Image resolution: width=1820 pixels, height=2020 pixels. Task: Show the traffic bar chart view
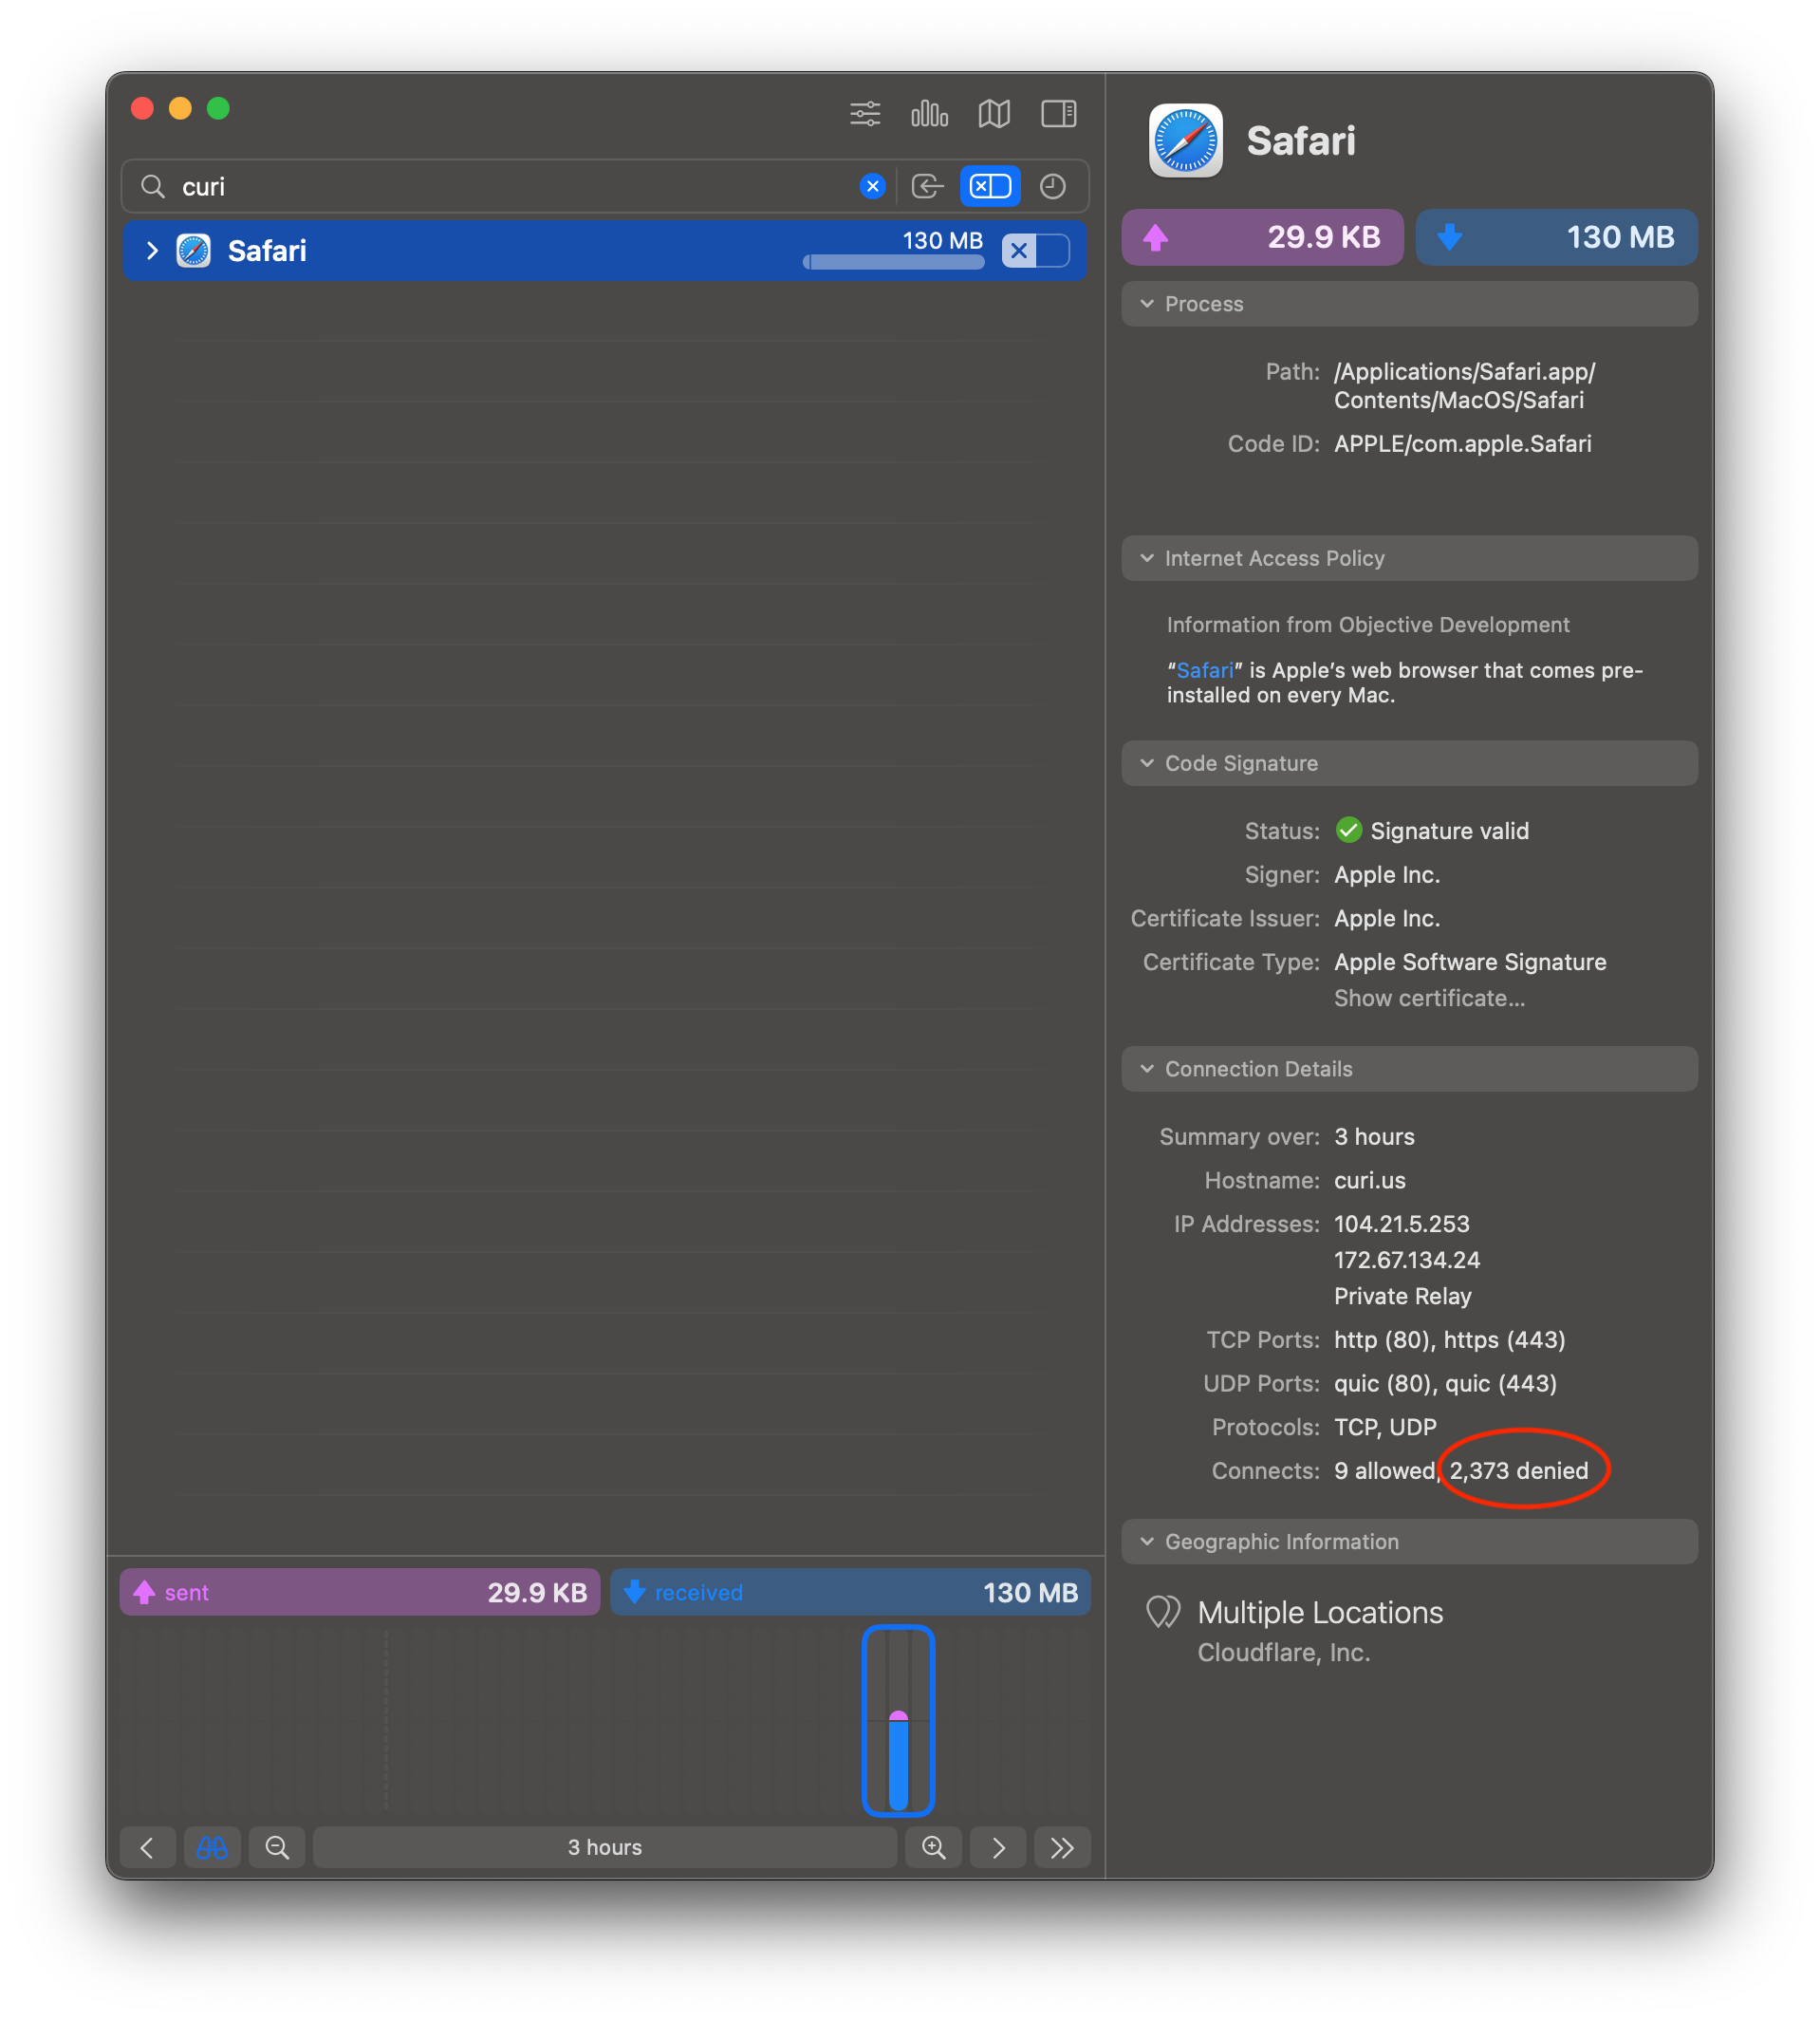click(x=929, y=114)
